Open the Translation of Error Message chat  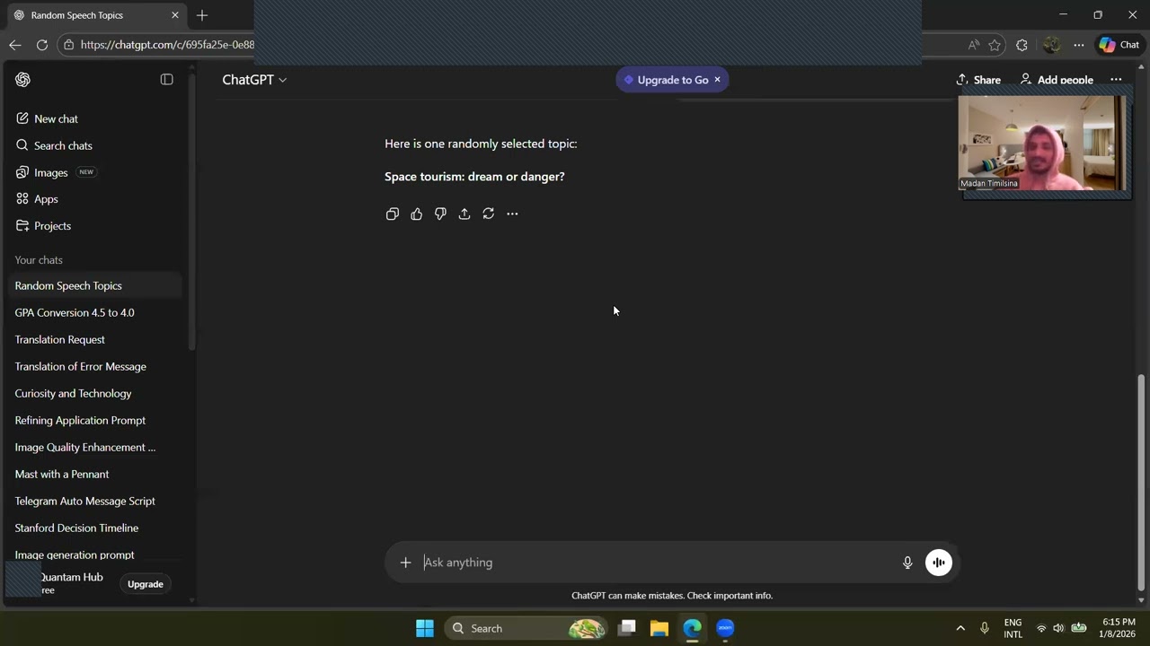click(80, 366)
